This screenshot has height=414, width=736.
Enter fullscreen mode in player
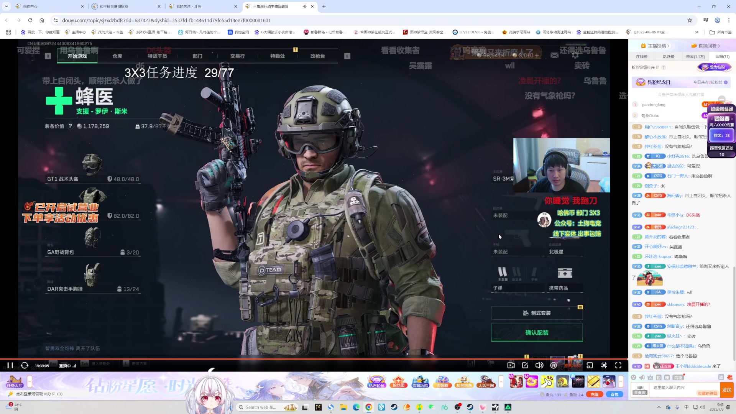coord(618,365)
